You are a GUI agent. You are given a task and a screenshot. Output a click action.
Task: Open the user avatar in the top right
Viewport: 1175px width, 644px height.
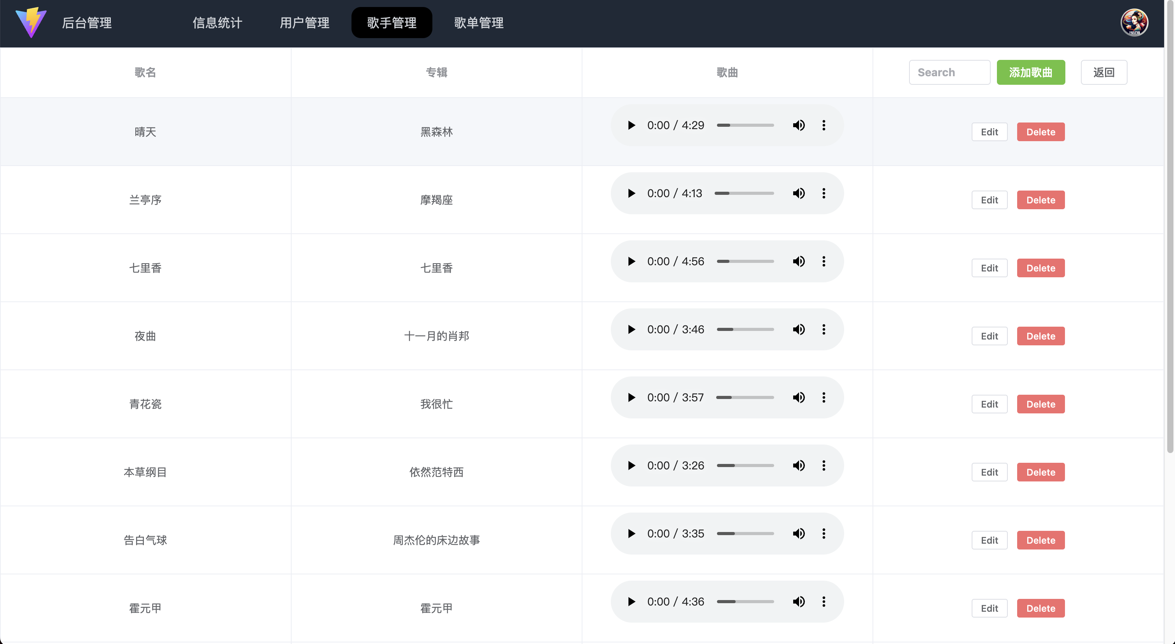click(x=1135, y=22)
